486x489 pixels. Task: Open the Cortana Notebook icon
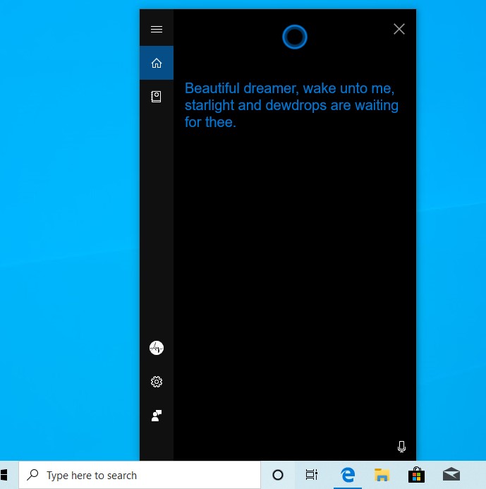click(x=157, y=97)
